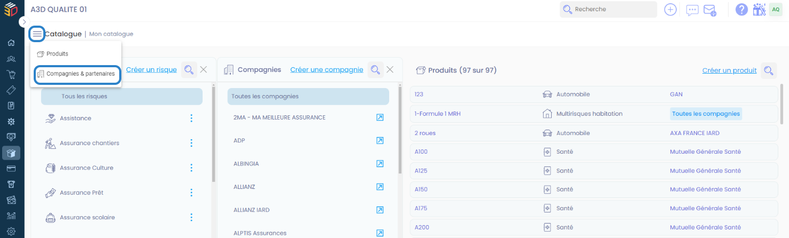Open product A100
This screenshot has width=789, height=238.
coord(421,152)
